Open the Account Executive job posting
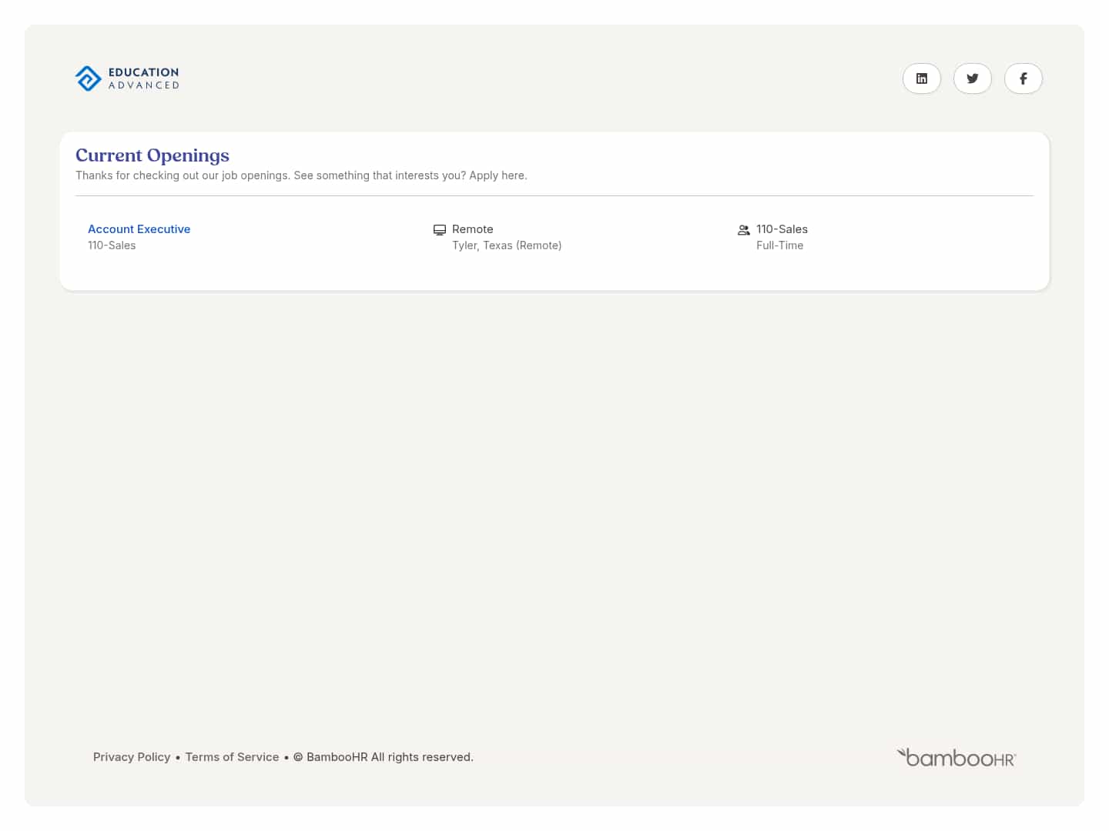This screenshot has width=1109, height=831. pyautogui.click(x=139, y=229)
